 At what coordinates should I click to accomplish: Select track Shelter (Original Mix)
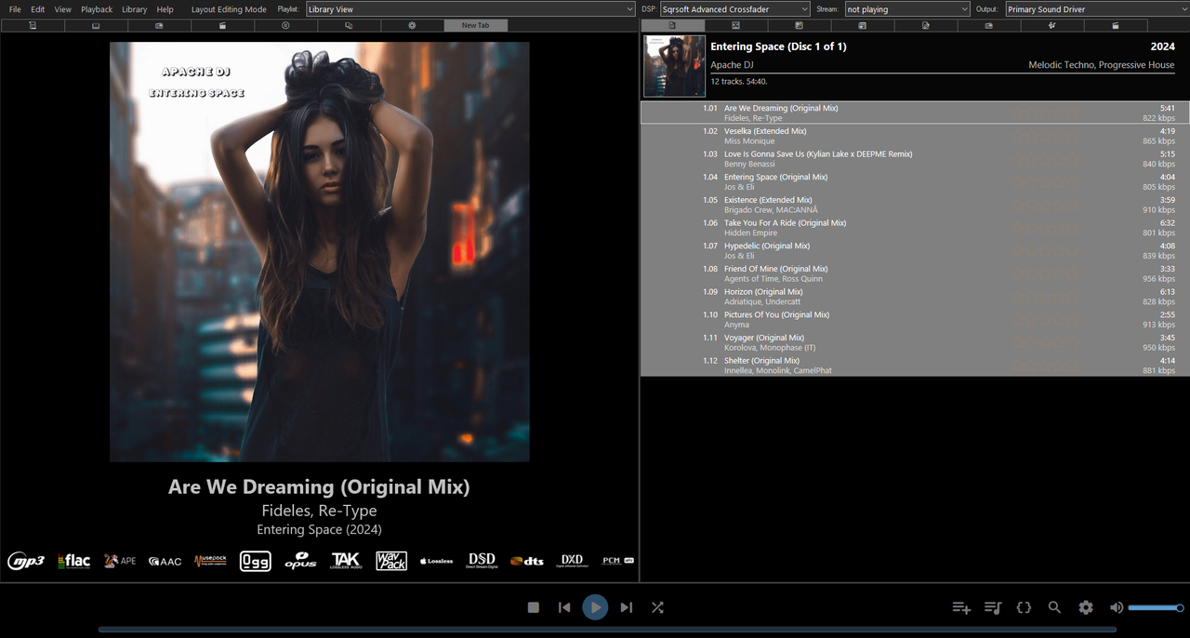click(915, 366)
